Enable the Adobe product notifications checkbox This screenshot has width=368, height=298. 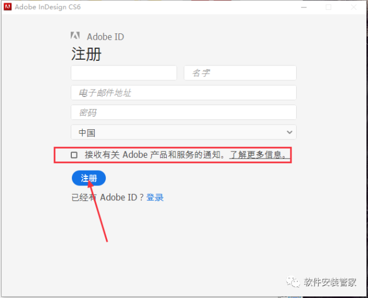click(74, 155)
